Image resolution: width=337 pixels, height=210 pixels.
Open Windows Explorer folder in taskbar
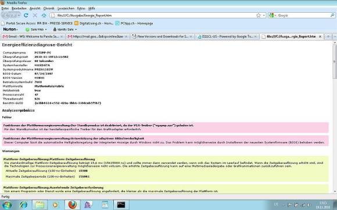tap(40, 205)
